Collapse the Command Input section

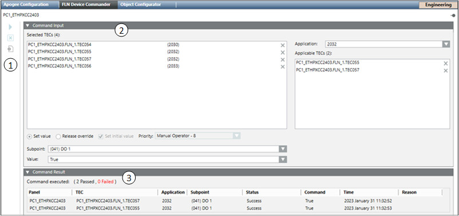pyautogui.click(x=27, y=26)
